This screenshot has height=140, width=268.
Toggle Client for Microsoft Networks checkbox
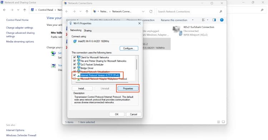tap(75, 57)
